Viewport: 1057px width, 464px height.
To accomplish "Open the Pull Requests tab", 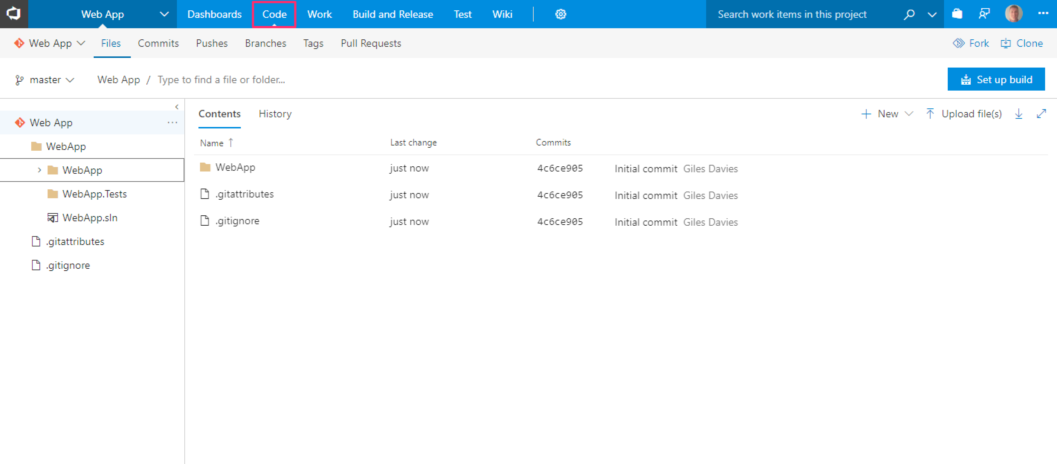I will 371,43.
